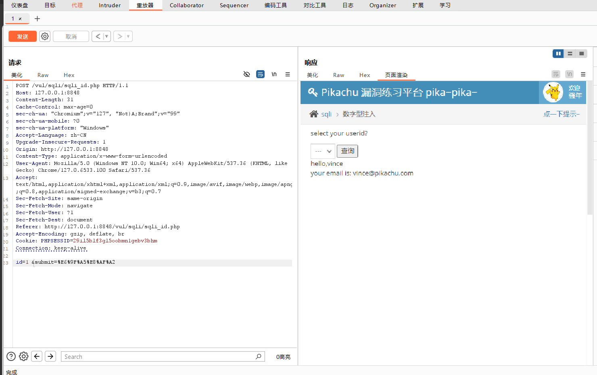The width and height of the screenshot is (597, 375).
Task: Open search settings gear at bottom left
Action: [x=24, y=356]
